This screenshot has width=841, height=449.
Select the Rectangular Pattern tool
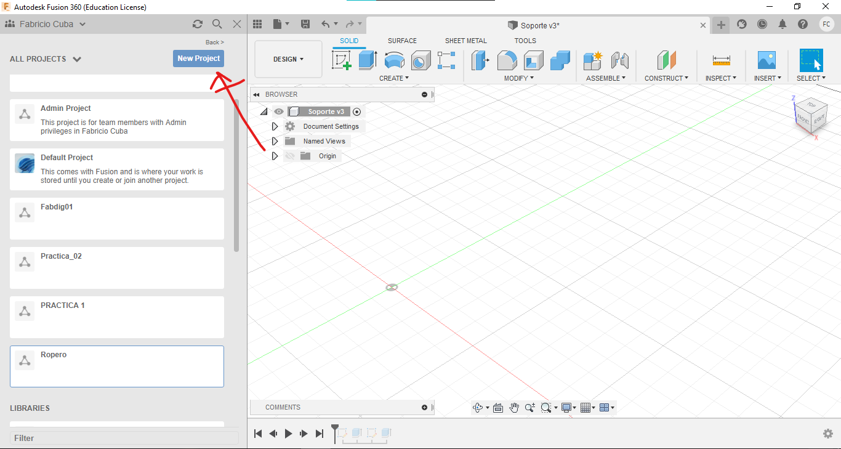point(446,60)
